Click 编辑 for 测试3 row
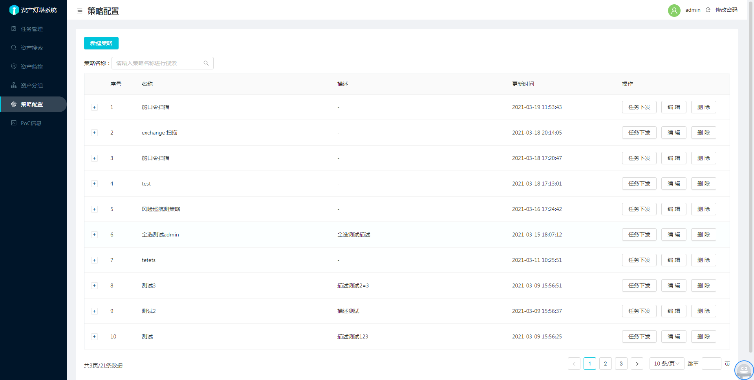This screenshot has width=754, height=380. [x=674, y=285]
